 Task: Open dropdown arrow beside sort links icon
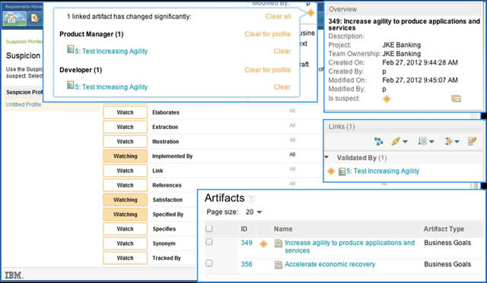[x=431, y=142]
